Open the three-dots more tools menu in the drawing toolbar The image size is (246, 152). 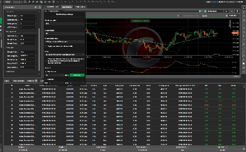pos(244,72)
